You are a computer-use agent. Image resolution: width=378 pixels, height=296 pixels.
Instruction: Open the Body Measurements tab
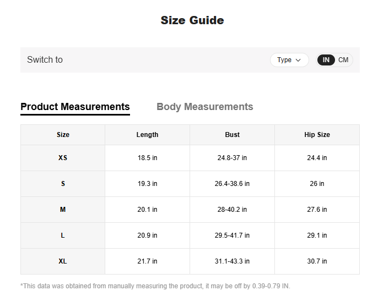pos(205,107)
